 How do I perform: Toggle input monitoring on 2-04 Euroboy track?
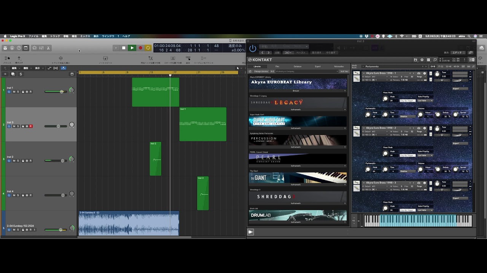point(35,230)
